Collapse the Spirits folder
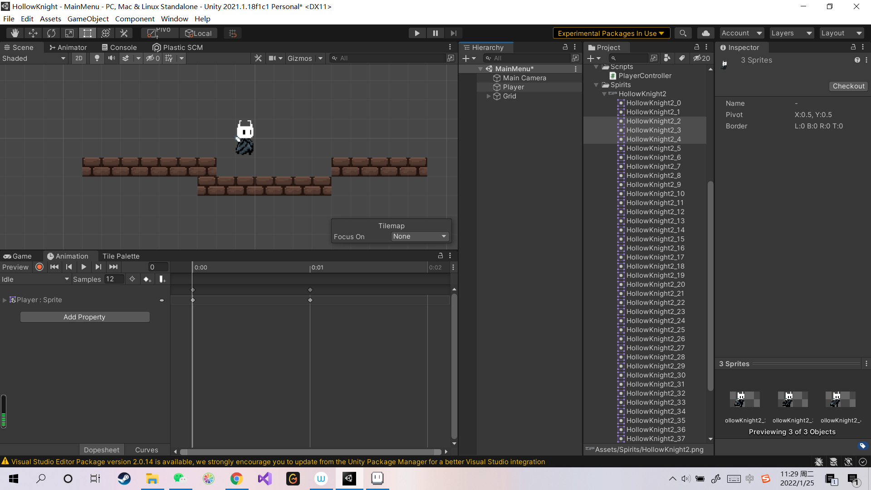Viewport: 871px width, 490px height. click(x=596, y=85)
